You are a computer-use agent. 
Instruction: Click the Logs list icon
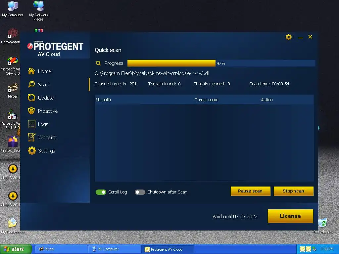point(31,124)
